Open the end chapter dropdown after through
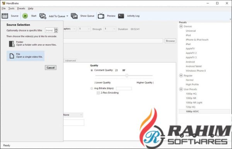The width and height of the screenshot is (232, 149). click(x=110, y=29)
